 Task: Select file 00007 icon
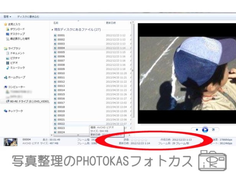pos(55,61)
